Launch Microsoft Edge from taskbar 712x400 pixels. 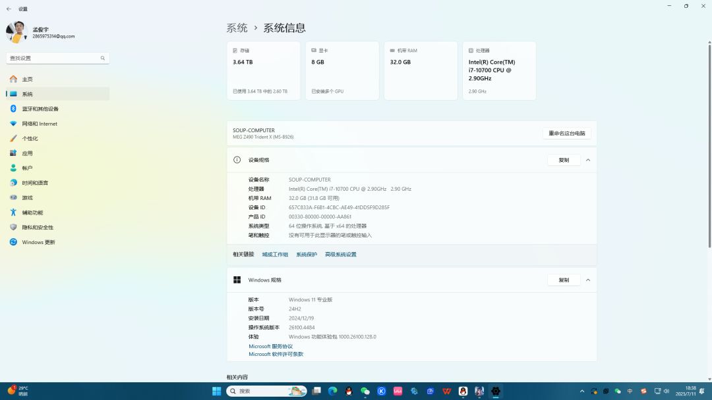tap(332, 391)
